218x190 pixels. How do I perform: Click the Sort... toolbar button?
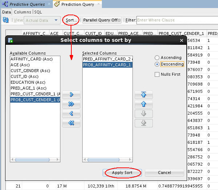71,20
